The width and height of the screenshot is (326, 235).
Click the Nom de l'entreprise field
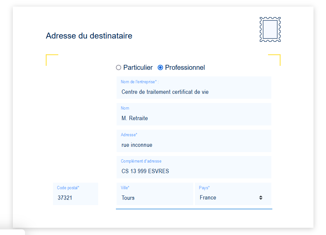coord(194,88)
